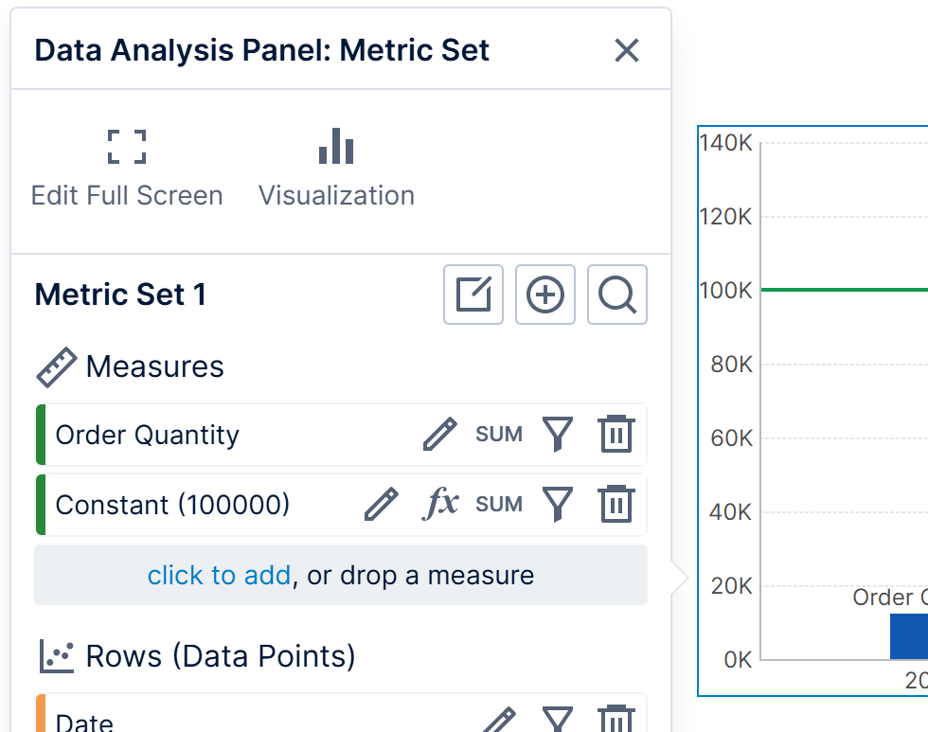Change SUM aggregator for Order Quantity

(x=499, y=435)
